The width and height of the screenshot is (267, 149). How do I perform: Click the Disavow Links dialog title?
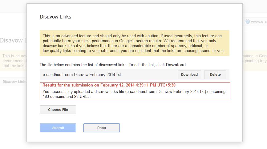[55, 17]
